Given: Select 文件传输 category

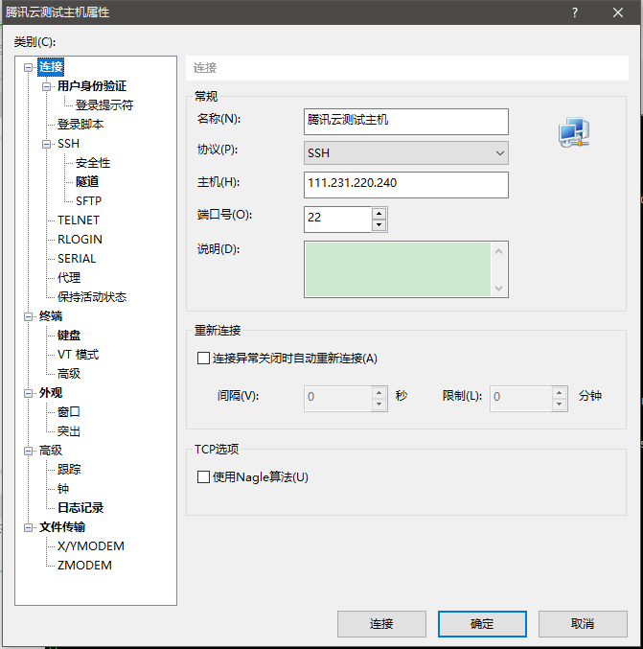Looking at the screenshot, I should tap(62, 527).
